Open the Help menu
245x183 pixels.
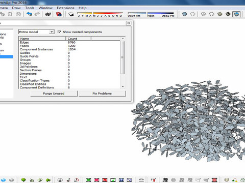click(83, 8)
